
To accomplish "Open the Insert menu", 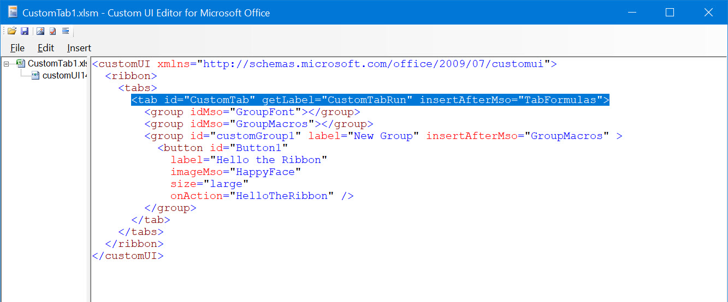I will [x=79, y=48].
